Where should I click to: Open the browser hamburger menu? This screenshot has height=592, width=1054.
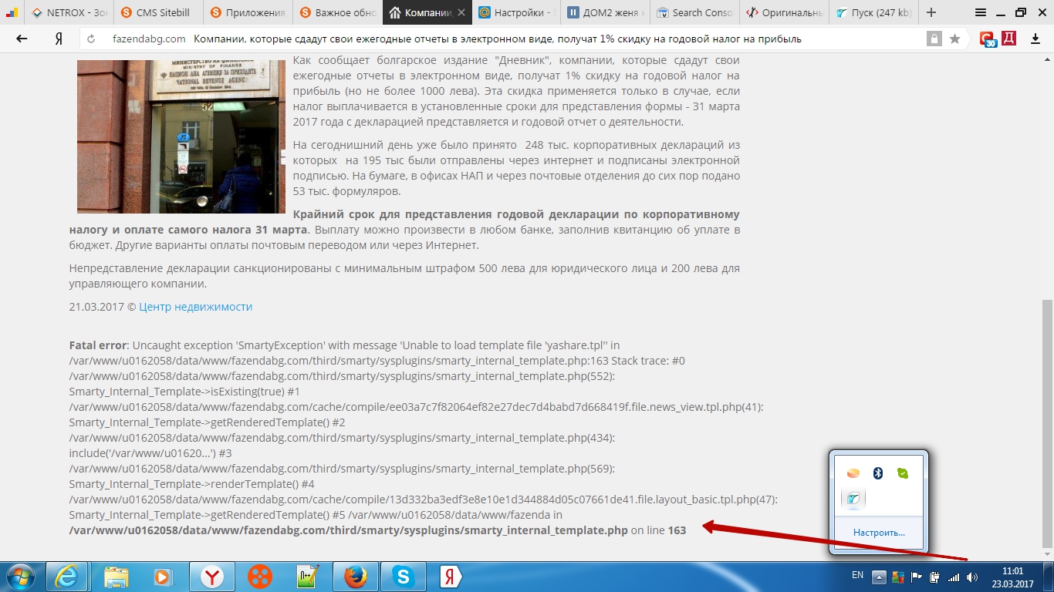[980, 12]
